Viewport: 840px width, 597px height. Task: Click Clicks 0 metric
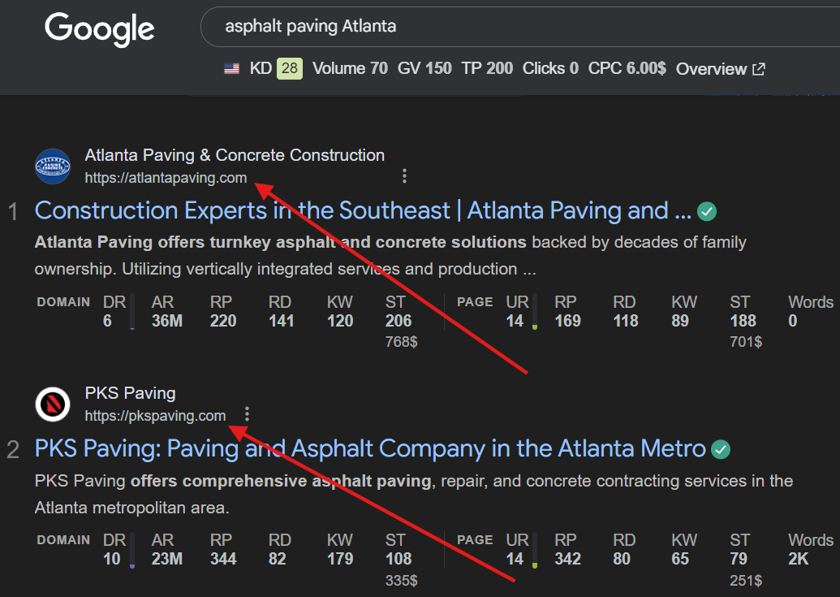click(x=550, y=68)
